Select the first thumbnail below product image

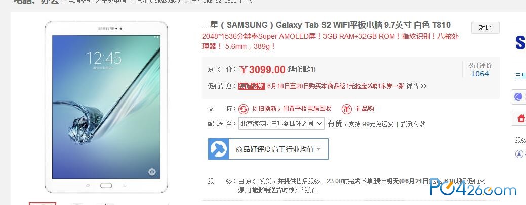42,203
